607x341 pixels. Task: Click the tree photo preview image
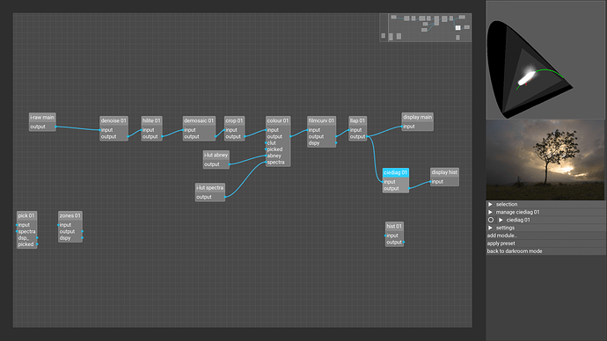[x=545, y=160]
